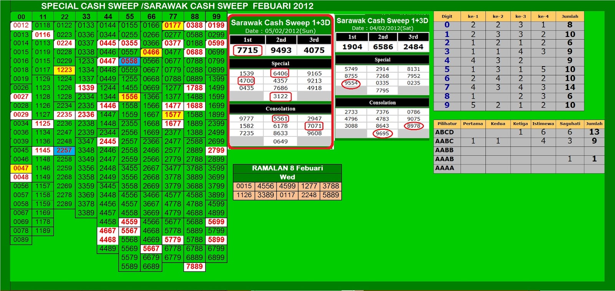Select 5889 in the RAMALAN table
The width and height of the screenshot is (615, 291).
pyautogui.click(x=331, y=195)
